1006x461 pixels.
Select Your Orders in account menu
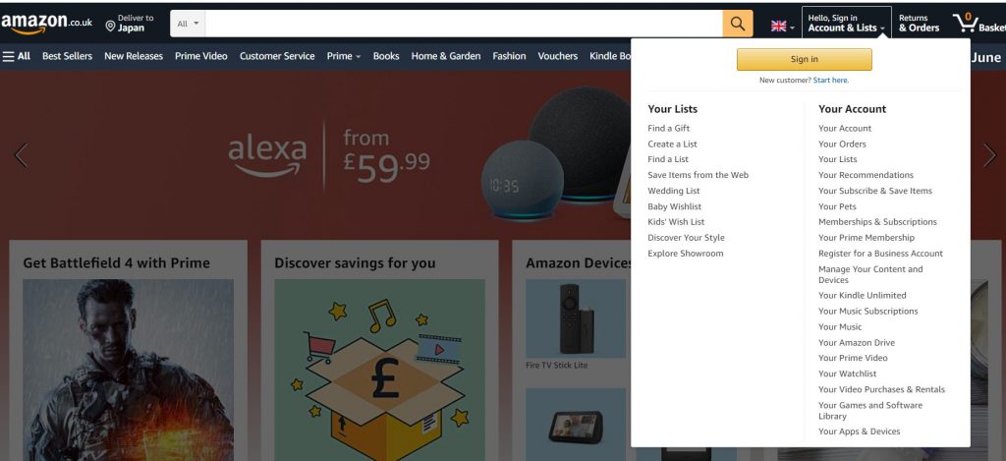[x=842, y=144]
